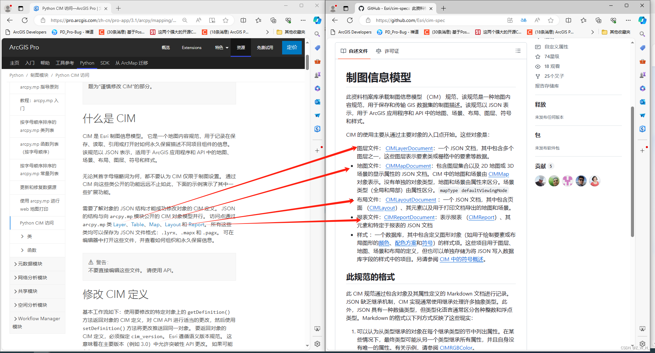Select the 自述文件 tab in GitHub README

click(x=354, y=51)
